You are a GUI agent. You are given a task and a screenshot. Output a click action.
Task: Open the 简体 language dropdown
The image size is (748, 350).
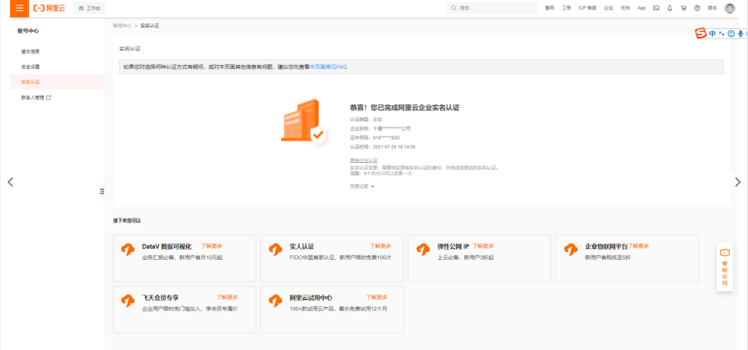point(712,8)
